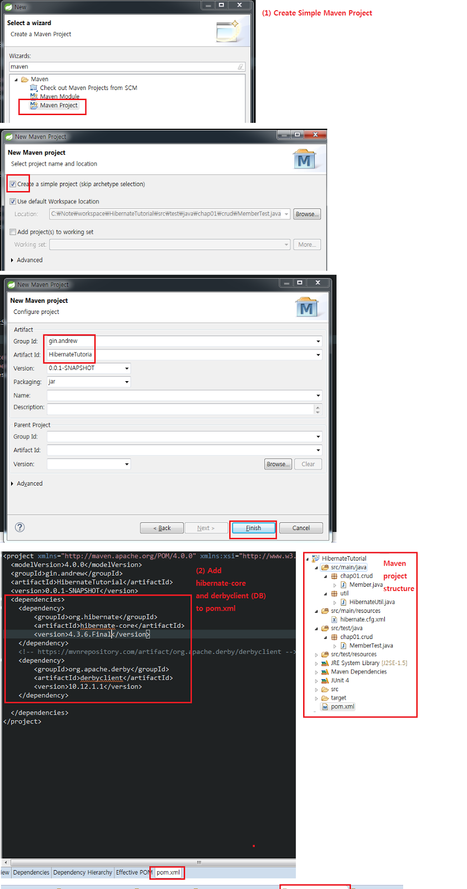Image resolution: width=467 pixels, height=889 pixels.
Task: Toggle Use default Workspace location checkbox
Action: (x=13, y=201)
